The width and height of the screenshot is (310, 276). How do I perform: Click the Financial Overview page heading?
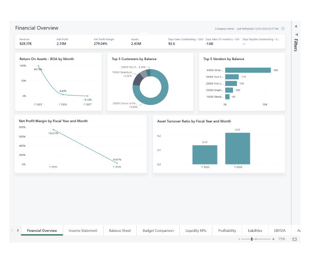point(37,28)
